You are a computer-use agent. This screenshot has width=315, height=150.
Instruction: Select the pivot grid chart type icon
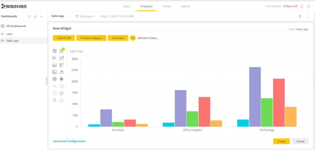[x=55, y=51]
